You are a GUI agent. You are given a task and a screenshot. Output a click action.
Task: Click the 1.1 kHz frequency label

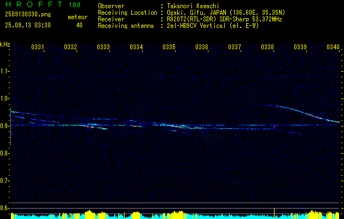point(4,71)
